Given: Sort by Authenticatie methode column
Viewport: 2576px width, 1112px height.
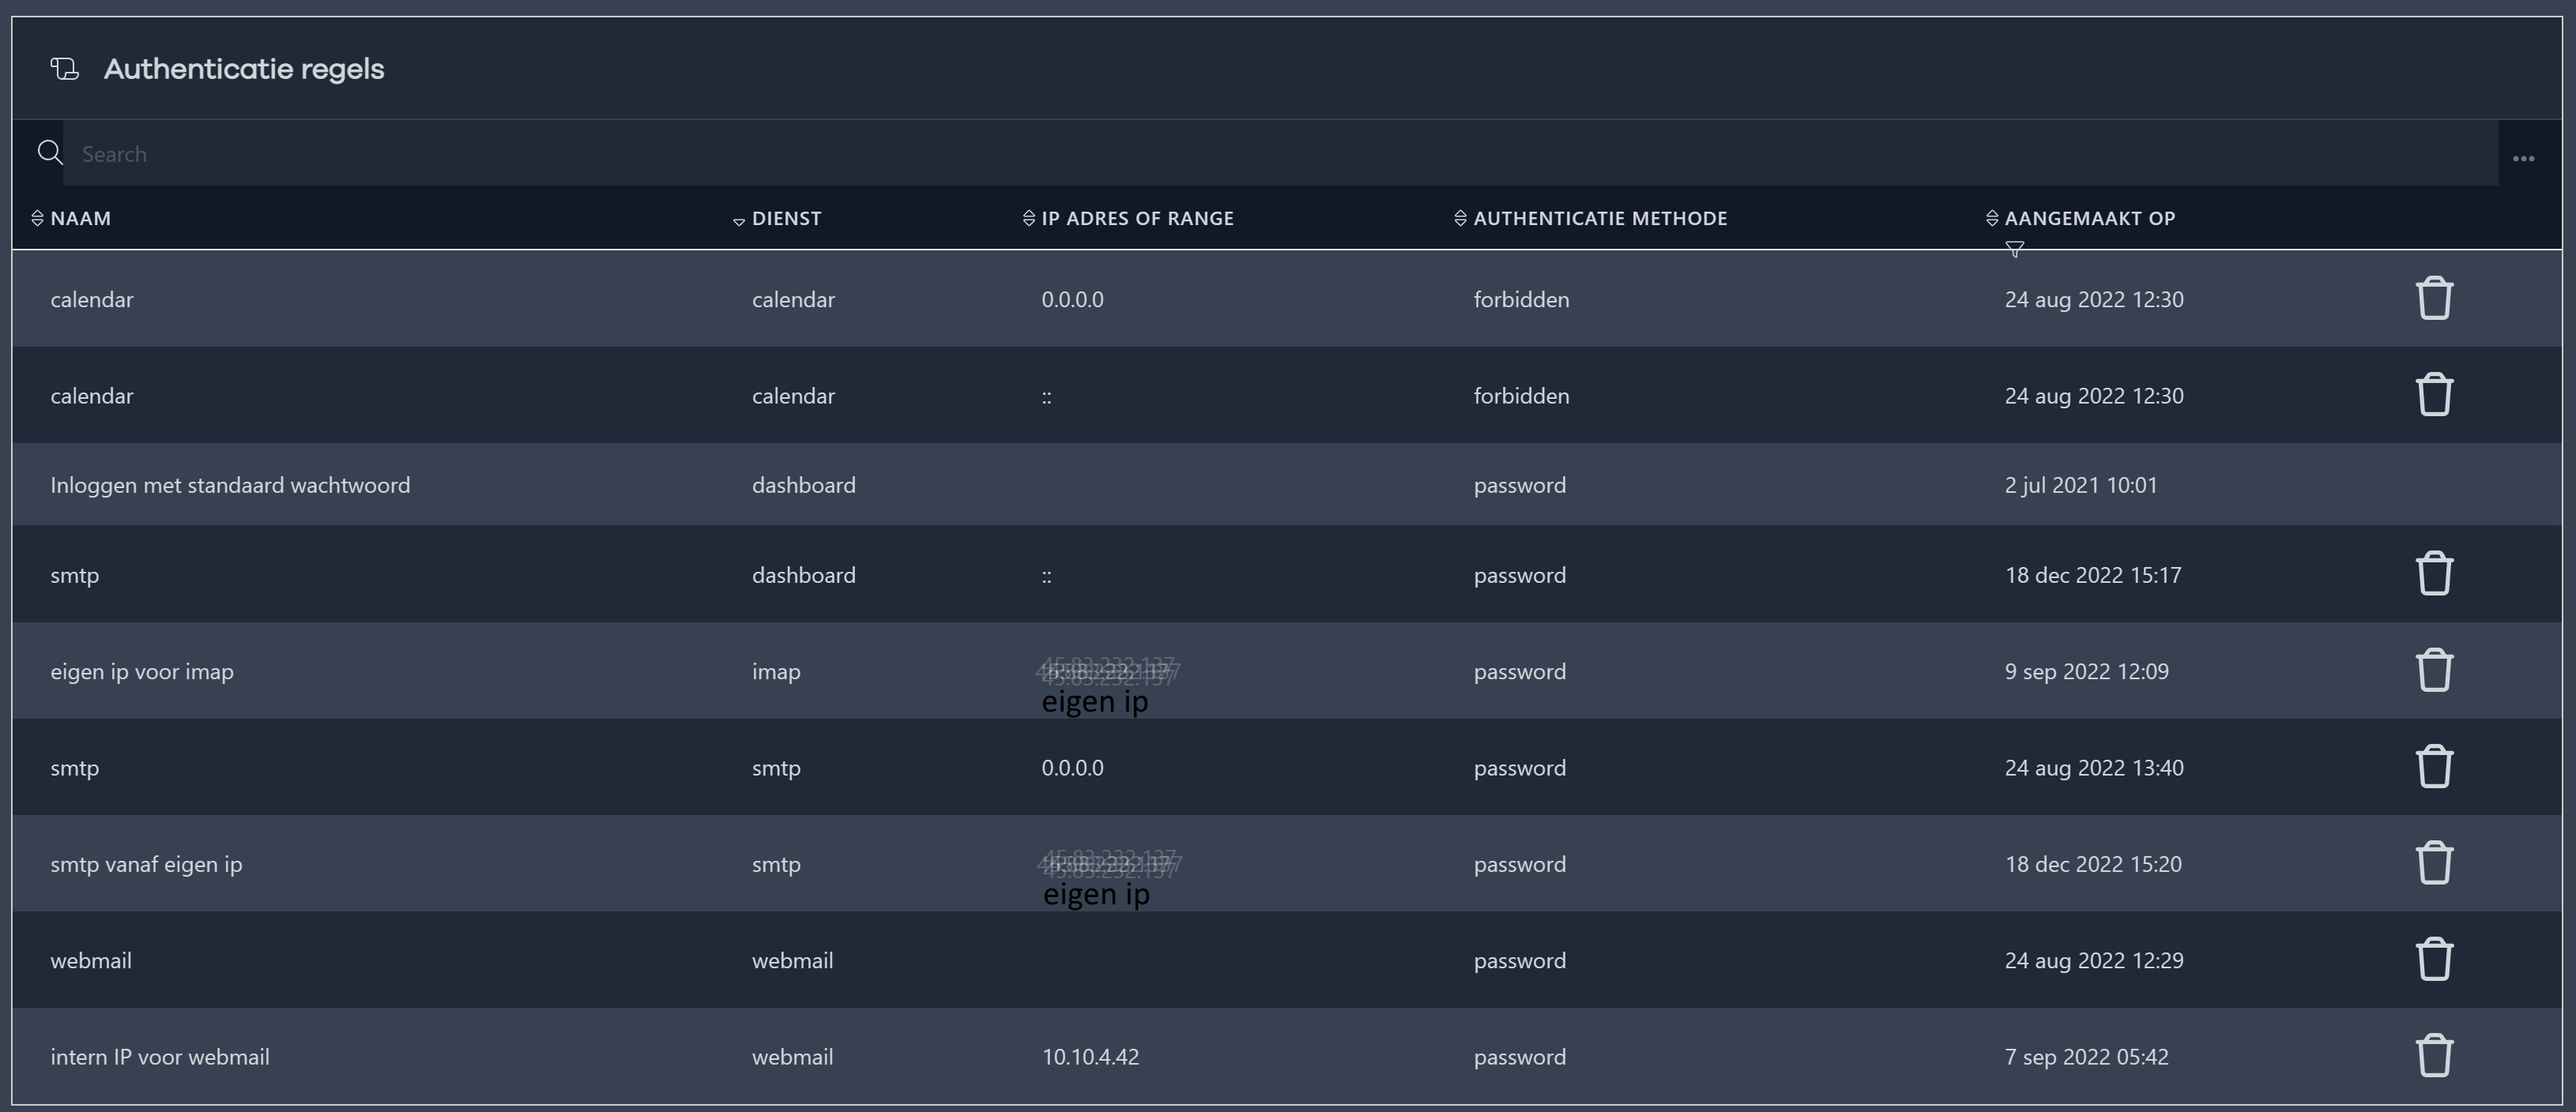Looking at the screenshot, I should (1599, 218).
